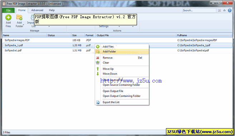Click the Clear basket icon in menu
The width and height of the screenshot is (235, 136).
click(98, 63)
